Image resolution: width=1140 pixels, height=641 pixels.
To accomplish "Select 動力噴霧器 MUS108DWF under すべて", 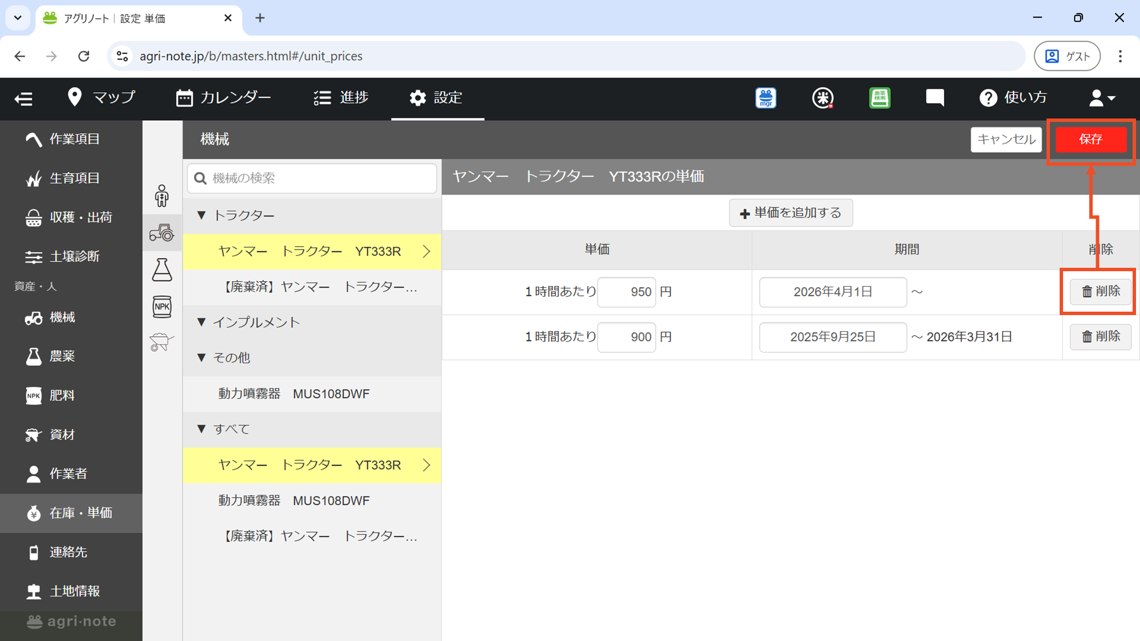I will pyautogui.click(x=312, y=500).
